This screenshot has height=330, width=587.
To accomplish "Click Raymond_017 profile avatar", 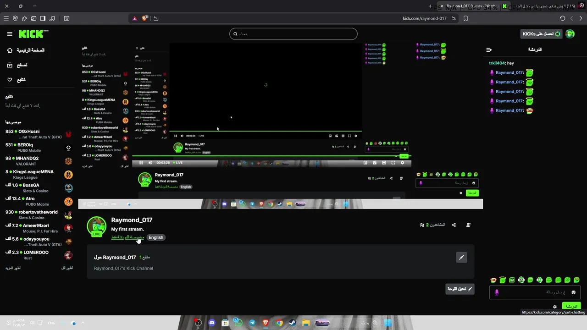I will tap(96, 226).
